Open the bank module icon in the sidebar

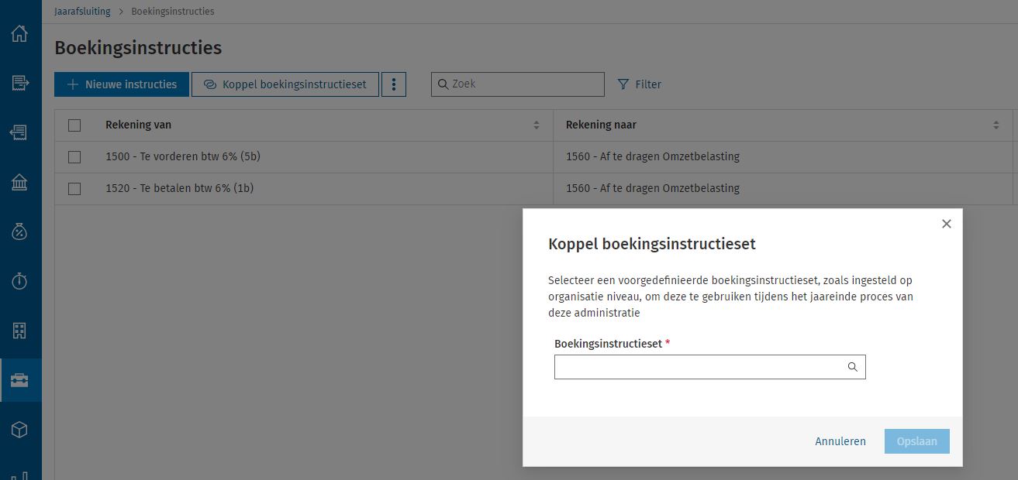click(x=19, y=181)
